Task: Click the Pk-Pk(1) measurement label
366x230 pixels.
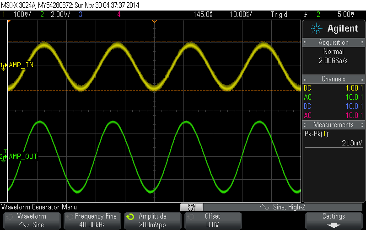Action: (317, 134)
